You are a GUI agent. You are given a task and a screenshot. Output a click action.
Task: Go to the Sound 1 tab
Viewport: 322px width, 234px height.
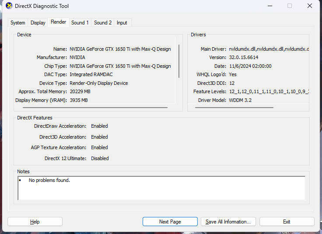[80, 23]
